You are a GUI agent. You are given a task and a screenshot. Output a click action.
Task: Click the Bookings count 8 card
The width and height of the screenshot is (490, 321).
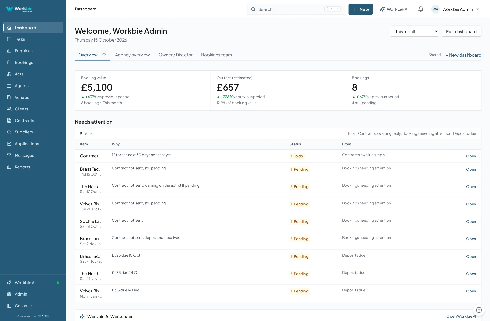pyautogui.click(x=413, y=90)
